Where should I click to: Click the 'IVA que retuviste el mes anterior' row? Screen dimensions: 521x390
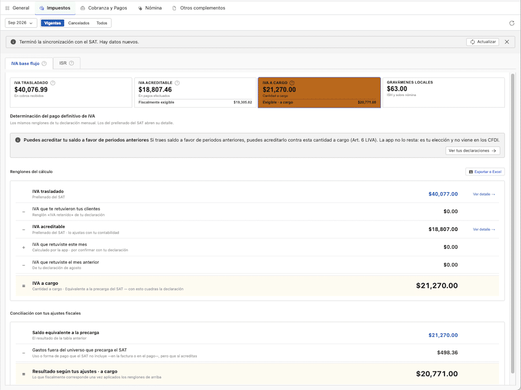coord(257,265)
